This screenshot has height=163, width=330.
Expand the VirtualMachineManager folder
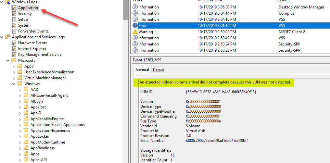[x=14, y=78]
